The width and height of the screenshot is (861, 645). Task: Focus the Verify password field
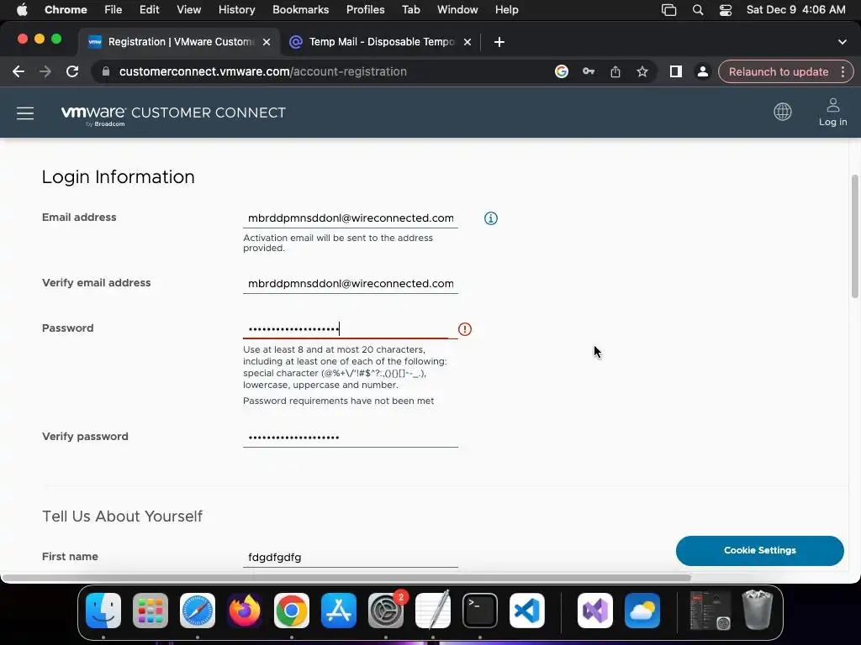351,437
